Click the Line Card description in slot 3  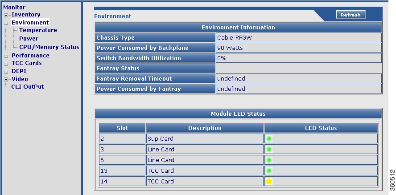pos(205,149)
